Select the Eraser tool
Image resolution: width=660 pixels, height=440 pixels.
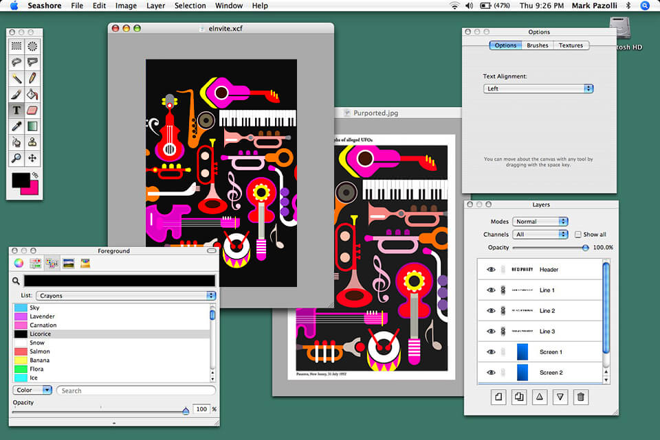click(32, 110)
